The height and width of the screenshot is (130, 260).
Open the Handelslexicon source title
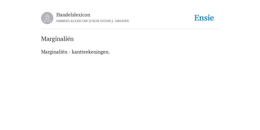point(73,15)
